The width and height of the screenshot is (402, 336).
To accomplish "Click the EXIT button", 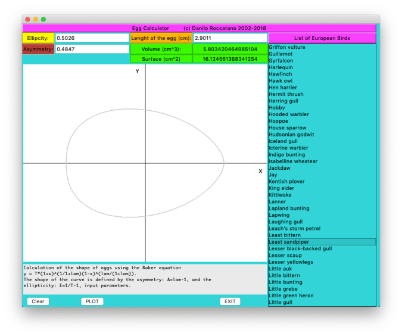I will click(x=230, y=301).
